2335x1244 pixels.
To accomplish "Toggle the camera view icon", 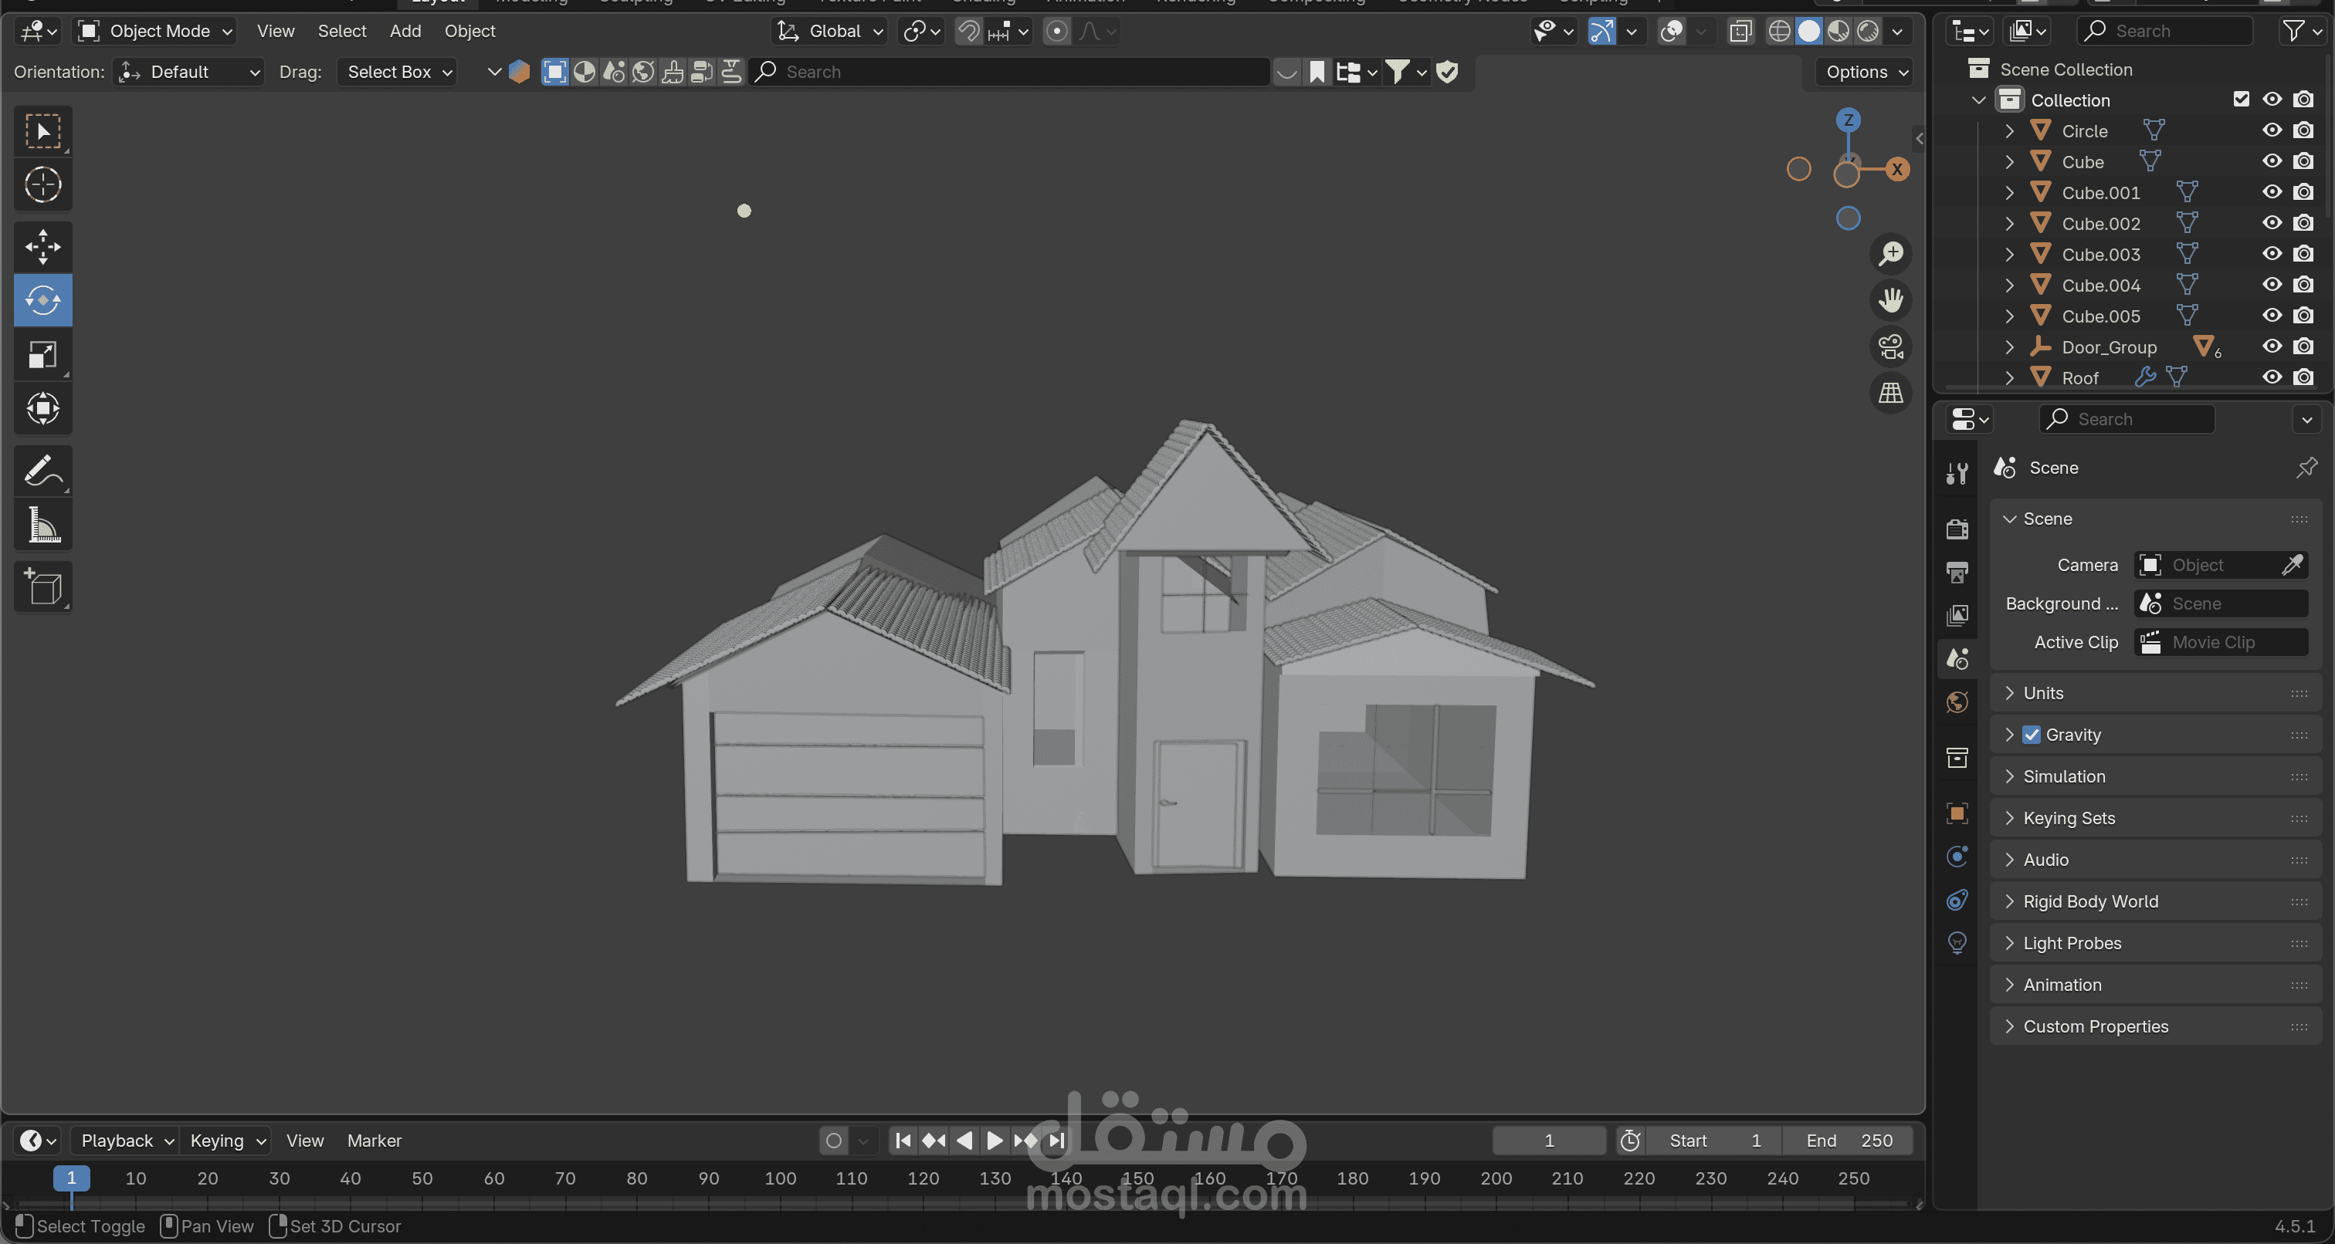I will coord(1891,346).
